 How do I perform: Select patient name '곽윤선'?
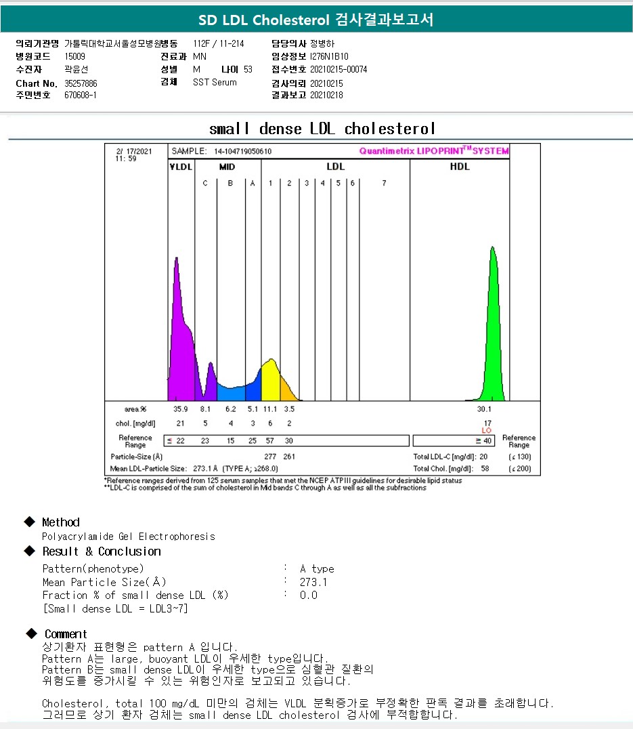77,70
